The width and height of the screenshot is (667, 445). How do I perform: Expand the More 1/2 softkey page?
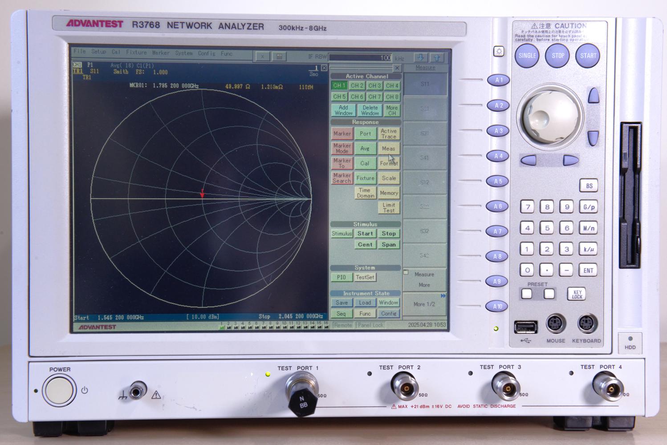click(x=424, y=304)
